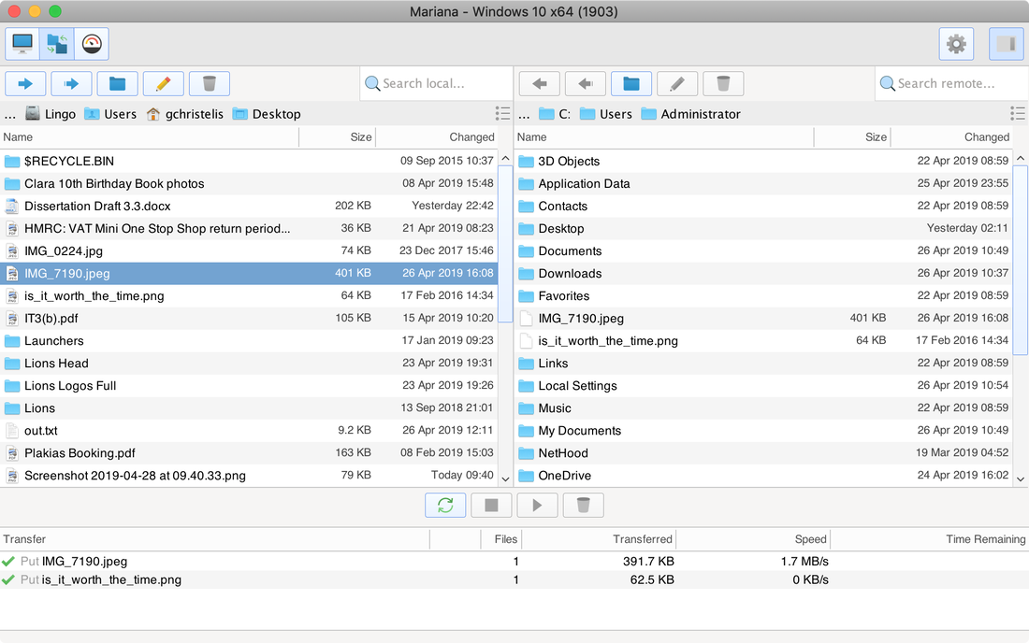Viewport: 1029px width, 643px height.
Task: Stop the transfers with the square button
Action: tap(491, 505)
